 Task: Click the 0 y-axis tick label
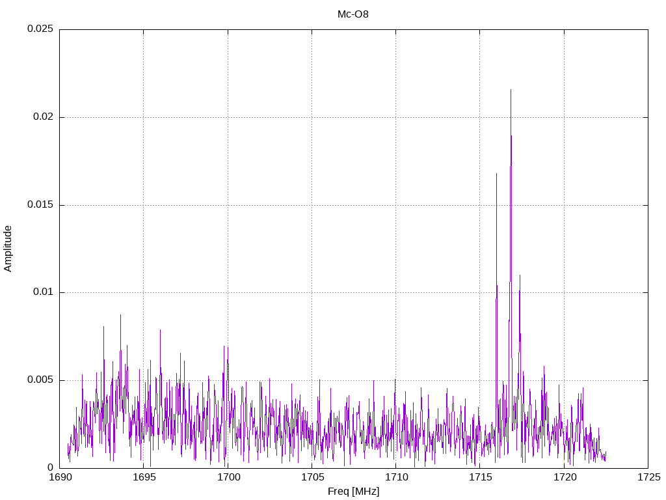point(51,467)
